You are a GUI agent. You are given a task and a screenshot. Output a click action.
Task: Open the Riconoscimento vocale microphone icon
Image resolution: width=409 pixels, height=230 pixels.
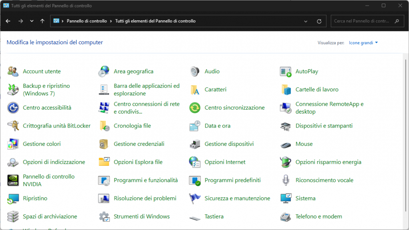[286, 181]
